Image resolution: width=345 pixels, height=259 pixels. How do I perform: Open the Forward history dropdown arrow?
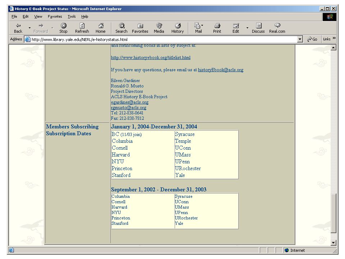pyautogui.click(x=52, y=28)
